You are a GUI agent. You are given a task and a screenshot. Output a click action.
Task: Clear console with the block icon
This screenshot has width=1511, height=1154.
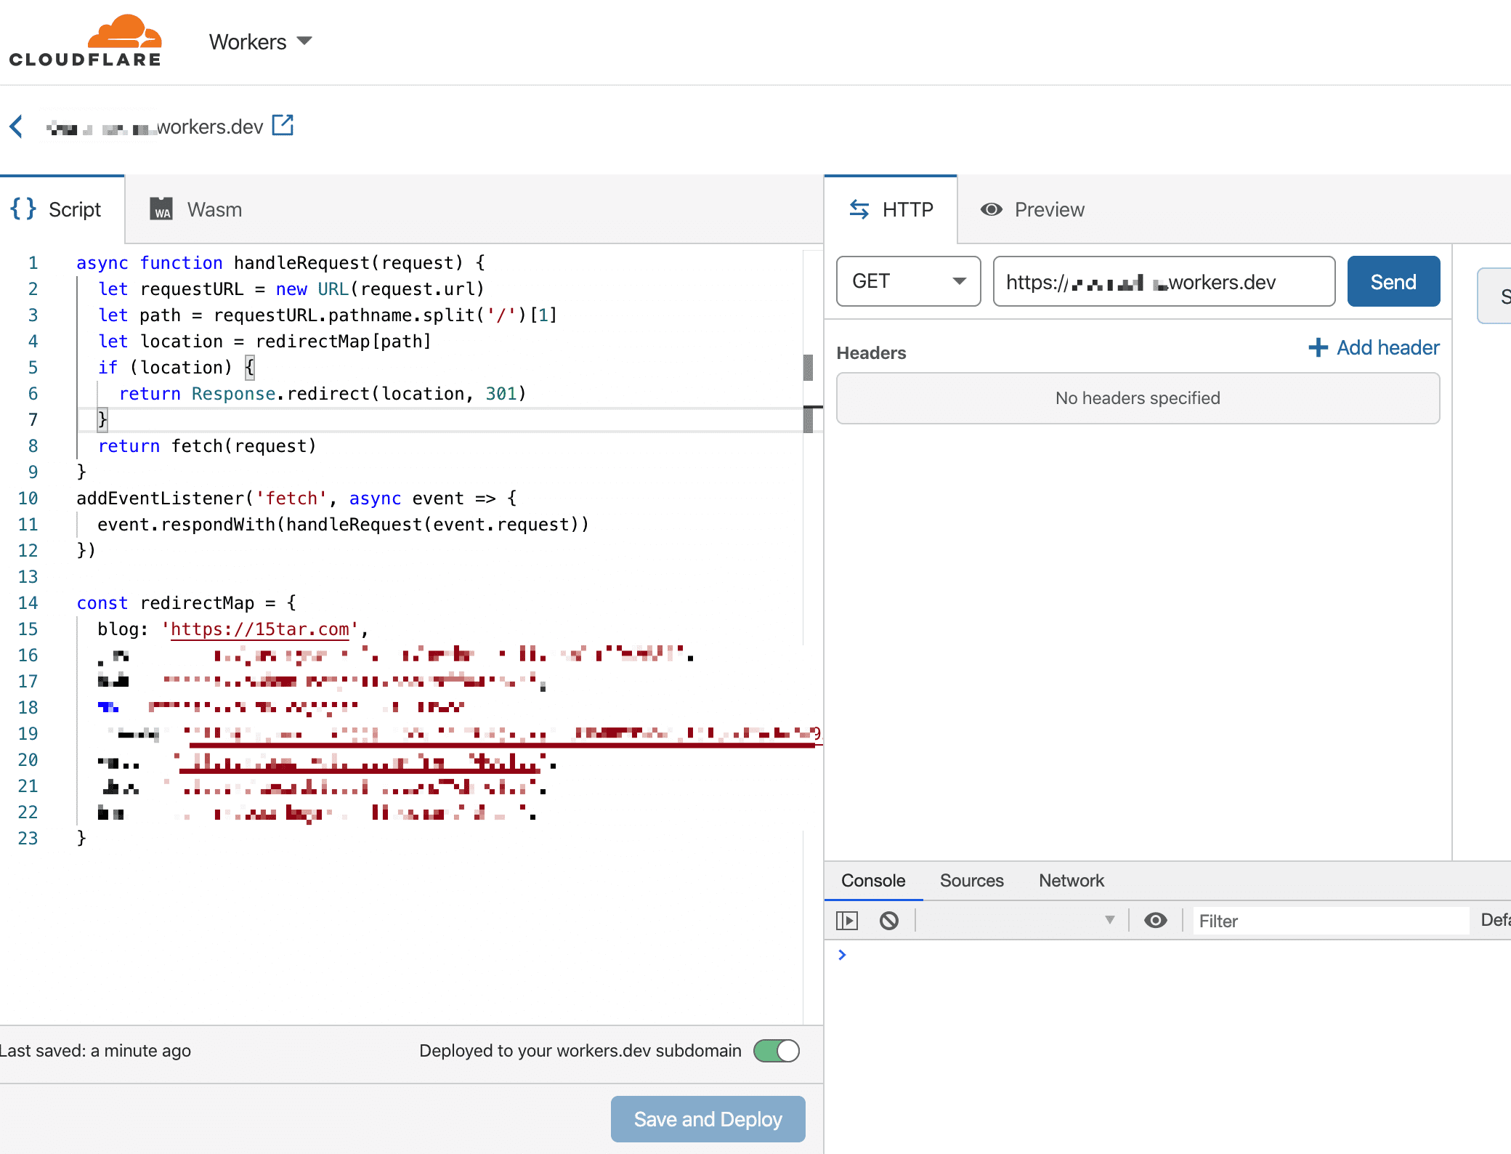click(888, 921)
